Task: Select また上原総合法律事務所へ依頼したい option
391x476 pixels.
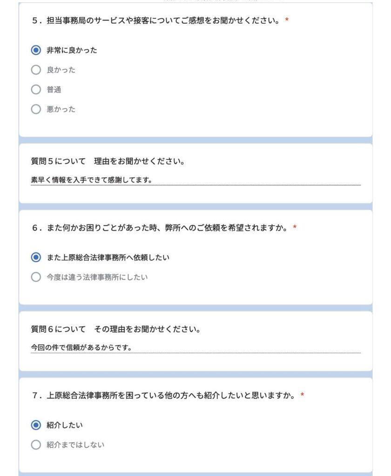Action: coord(36,257)
